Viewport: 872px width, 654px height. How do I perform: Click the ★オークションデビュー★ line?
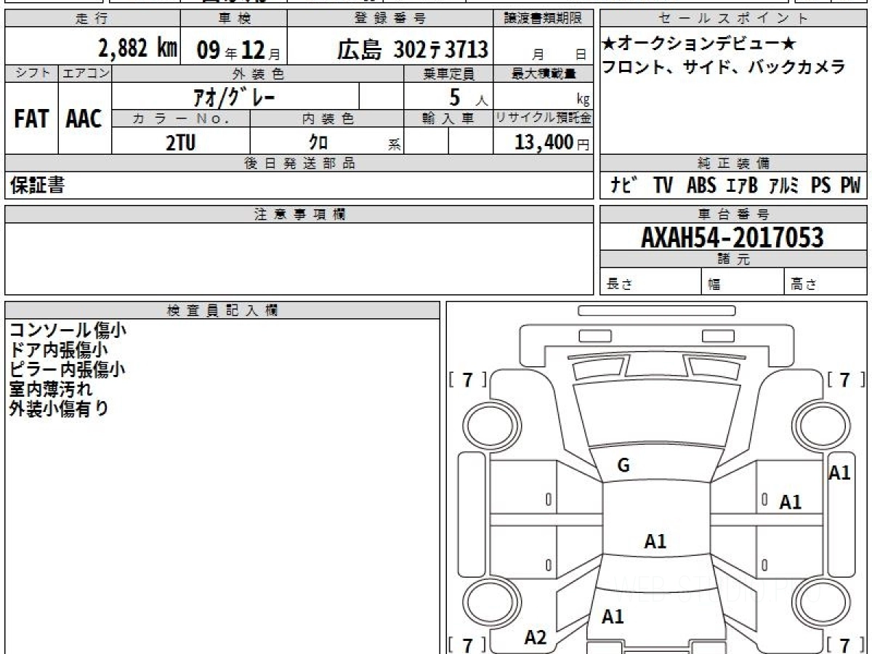[698, 44]
